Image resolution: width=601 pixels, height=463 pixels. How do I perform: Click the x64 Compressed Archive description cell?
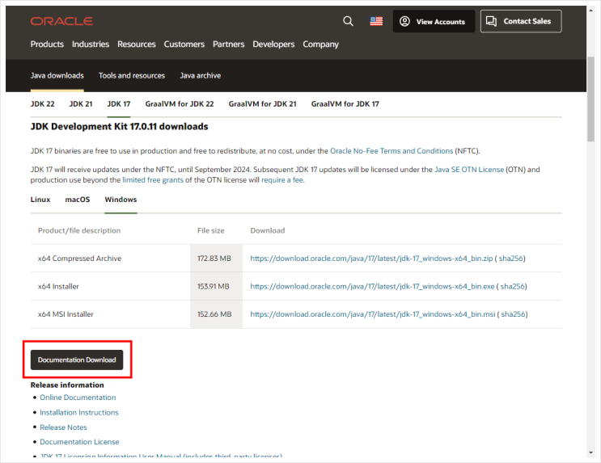tap(110, 259)
